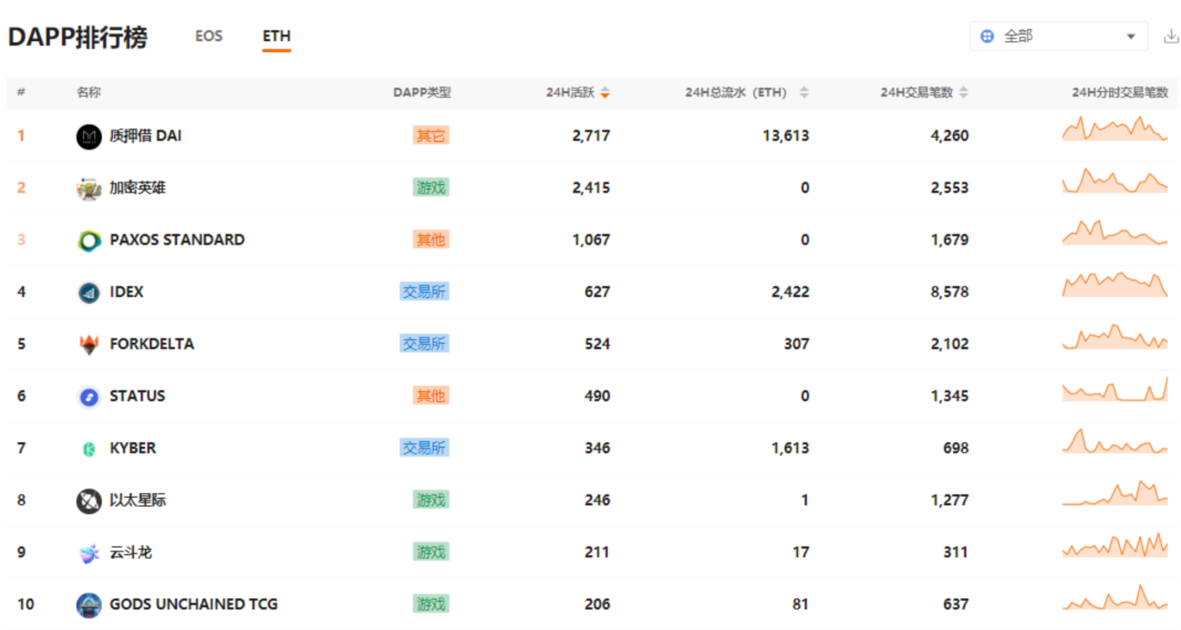1181x630 pixels.
Task: Click the 名称 column header
Action: click(x=88, y=92)
